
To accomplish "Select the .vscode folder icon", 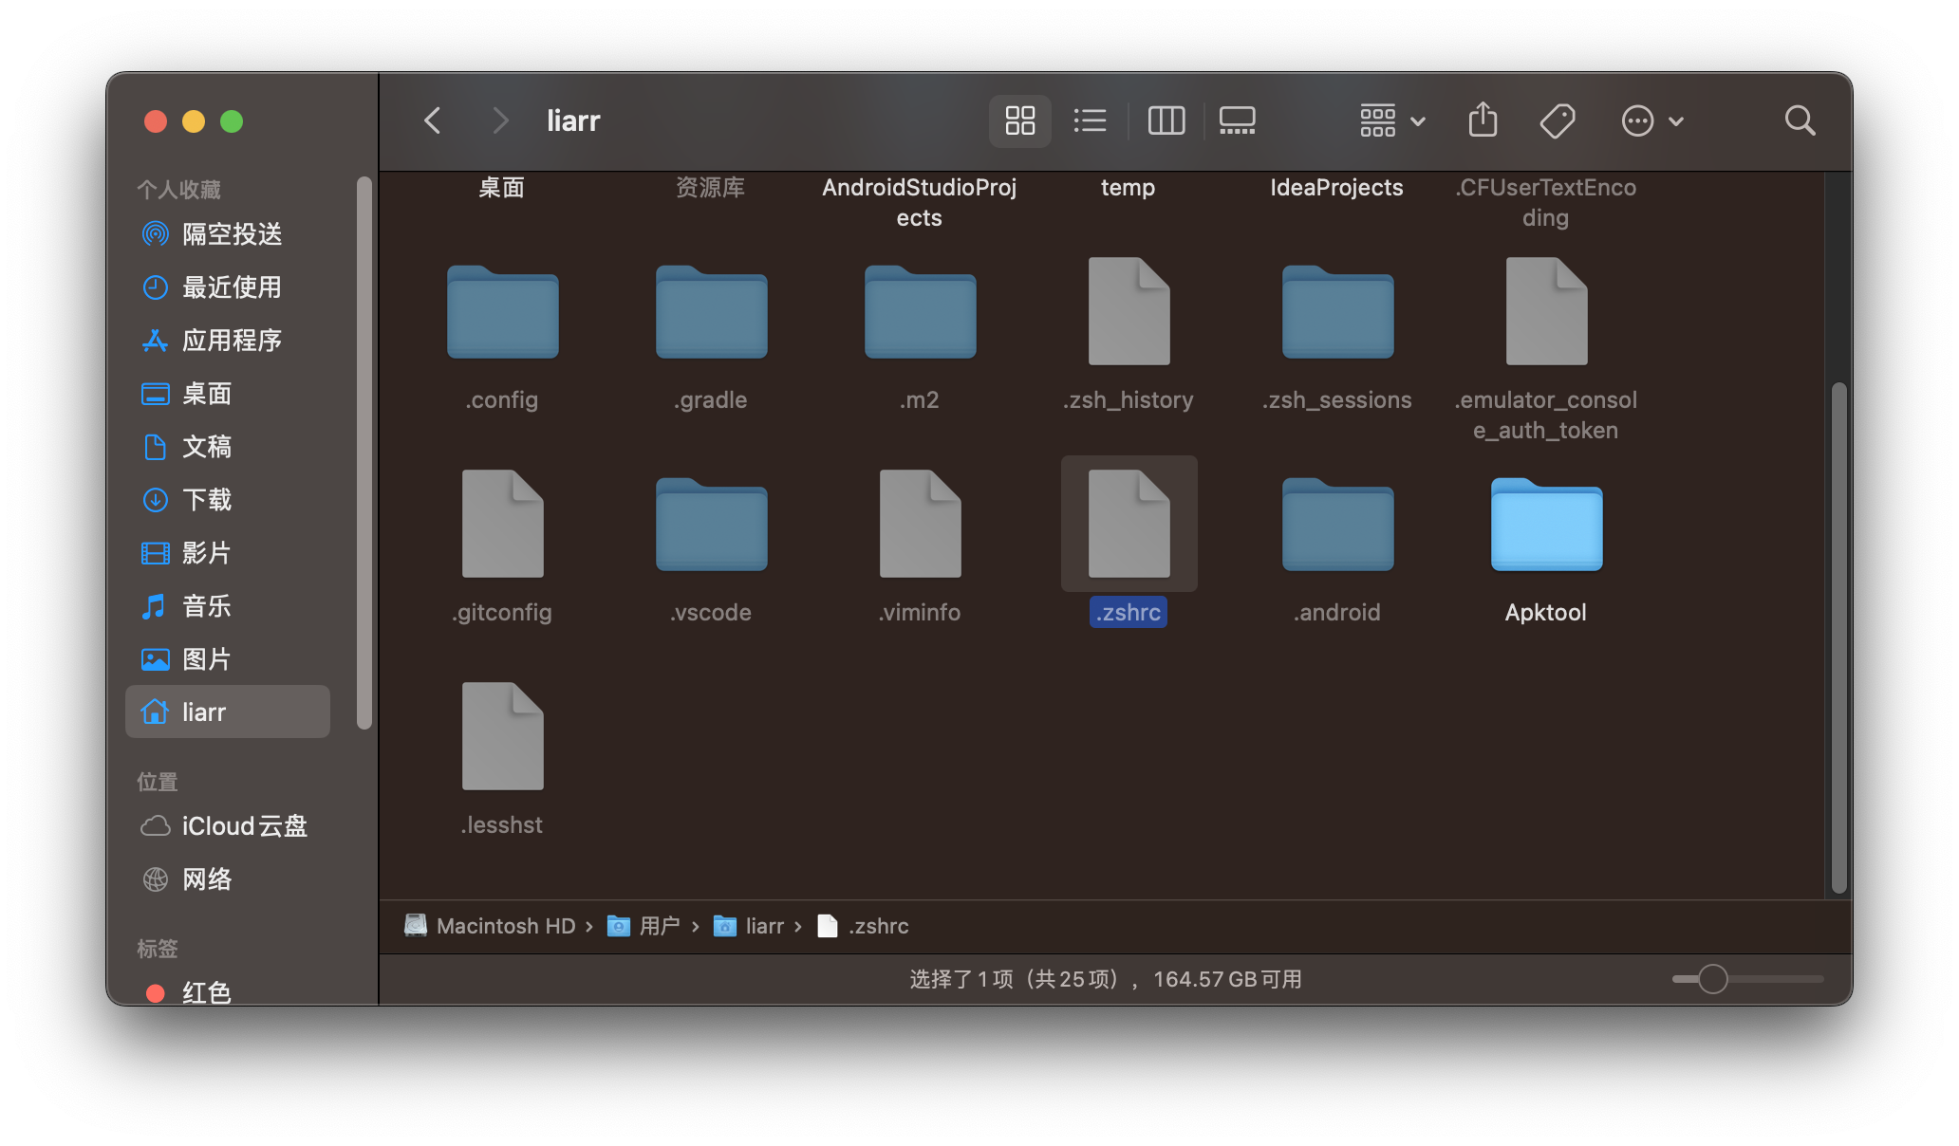I will point(711,525).
